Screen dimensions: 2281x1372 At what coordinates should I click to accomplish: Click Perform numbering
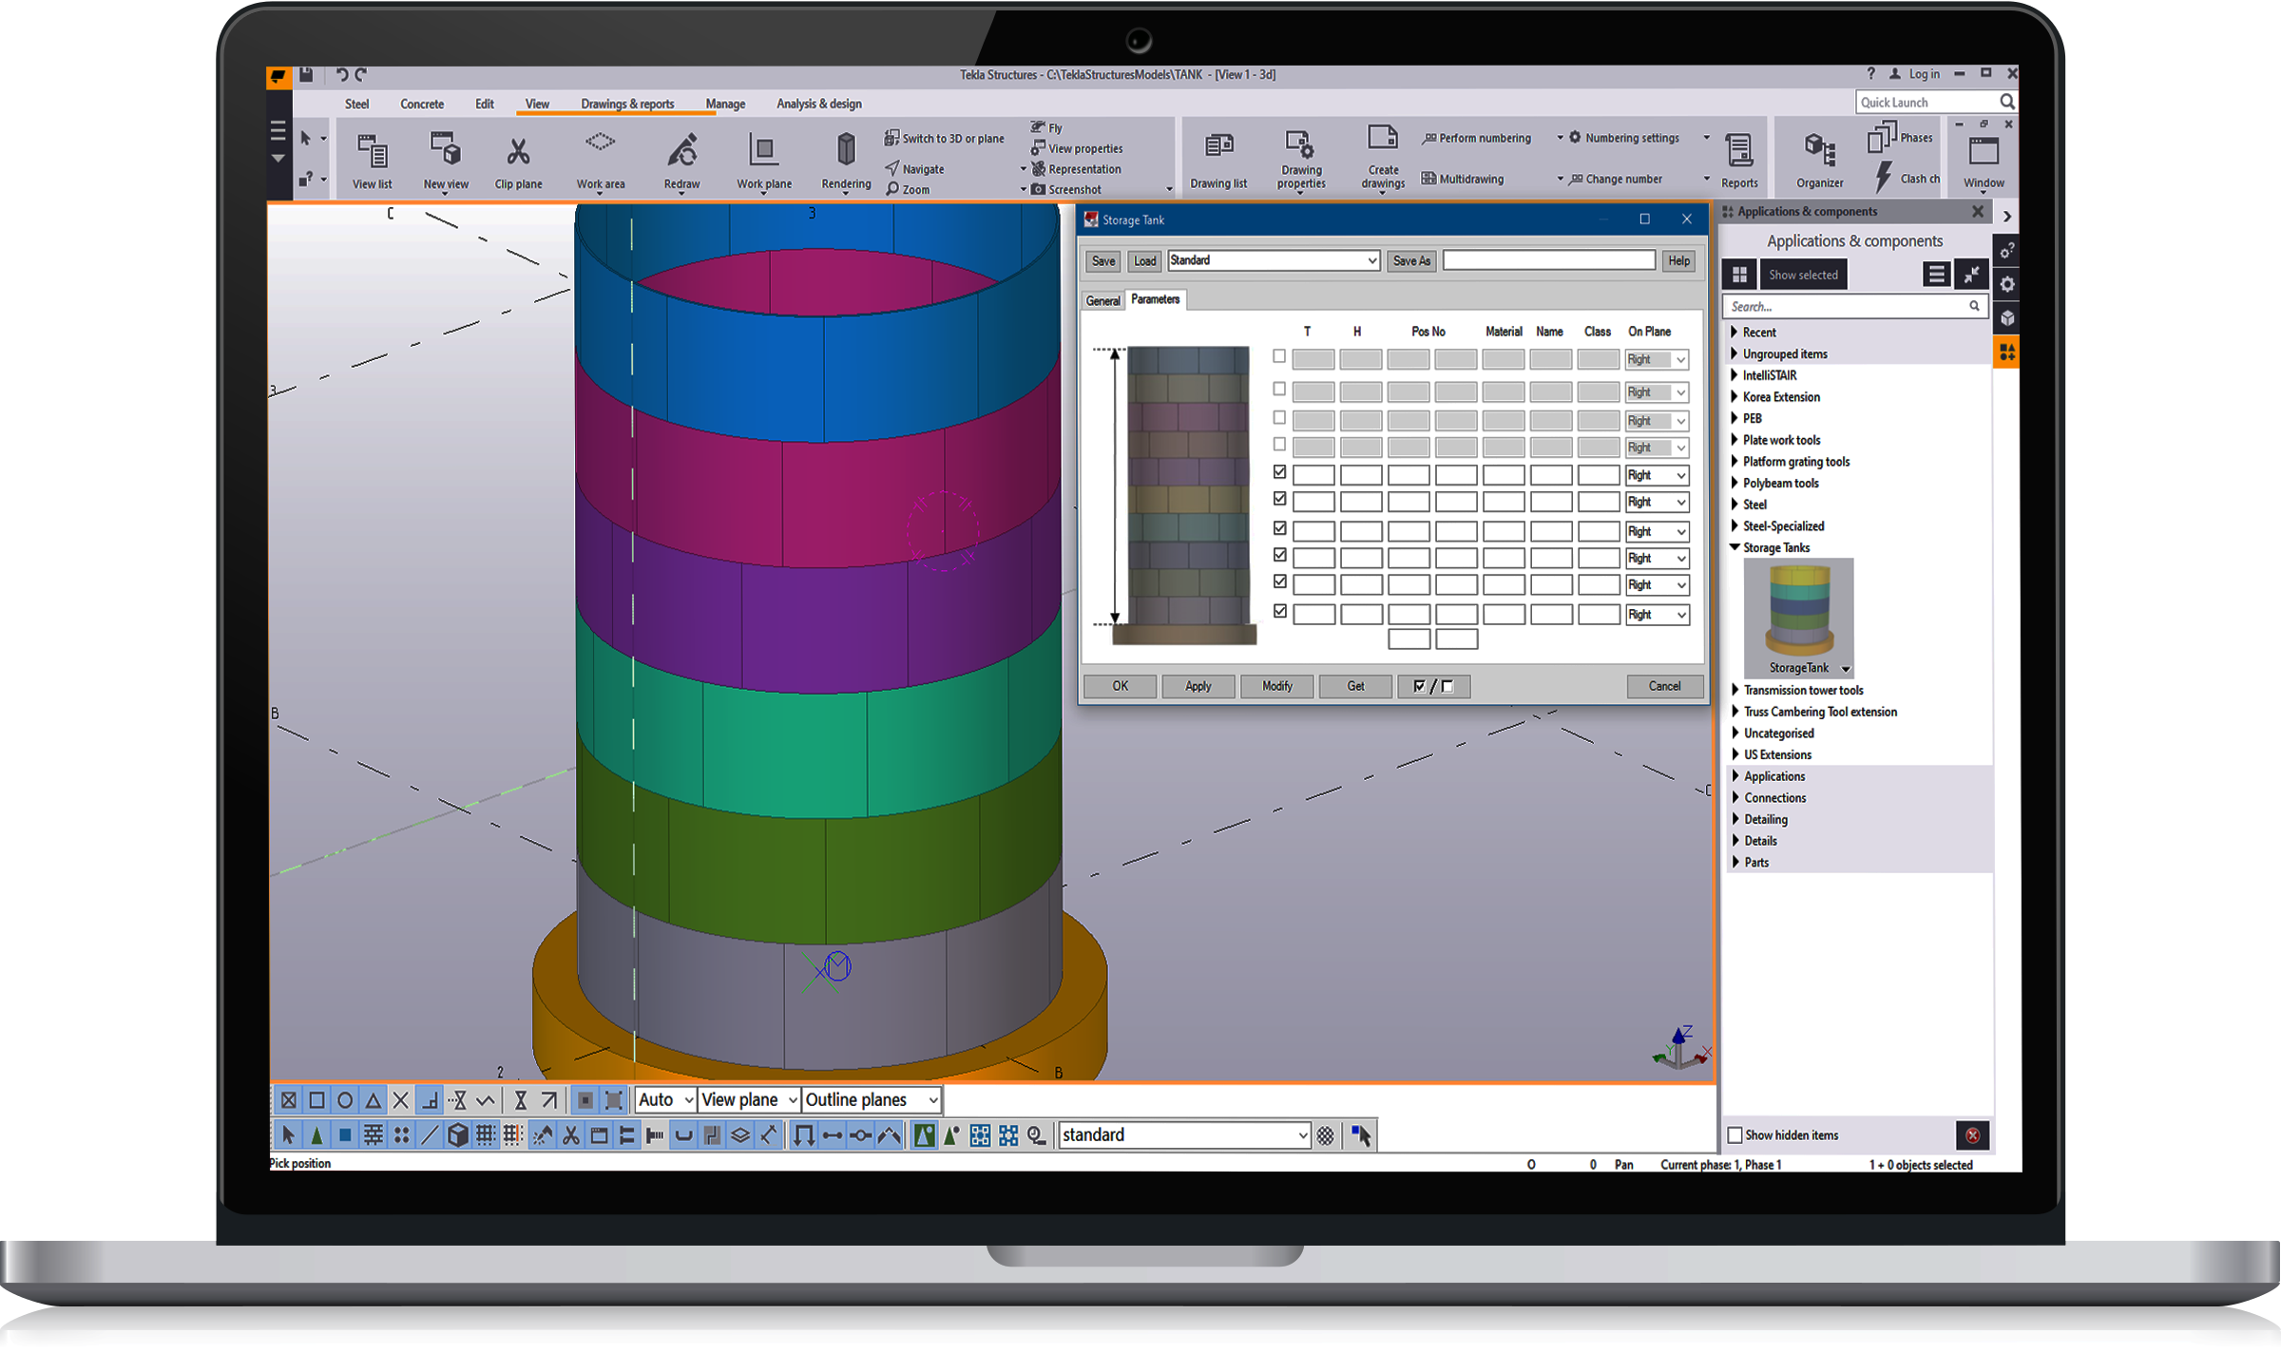1476,138
